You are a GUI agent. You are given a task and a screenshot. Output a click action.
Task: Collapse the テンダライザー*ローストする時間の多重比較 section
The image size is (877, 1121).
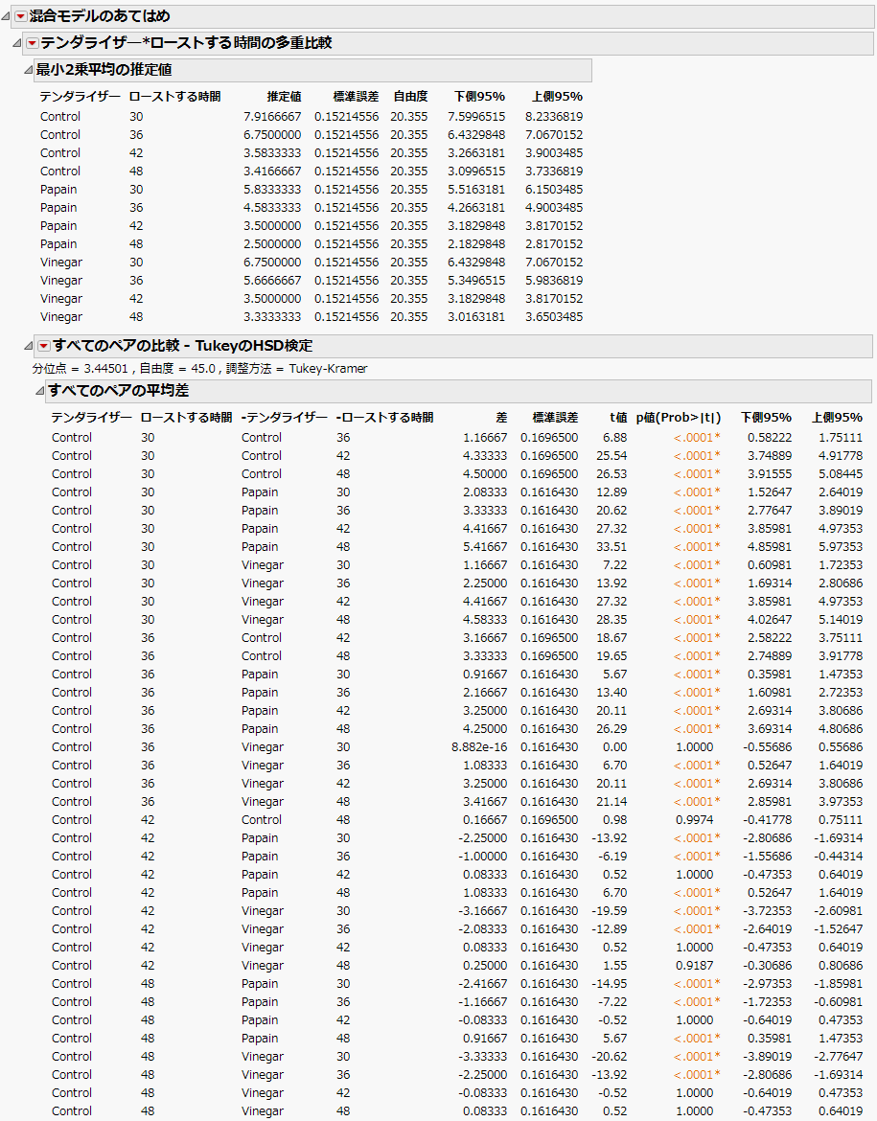pyautogui.click(x=17, y=43)
